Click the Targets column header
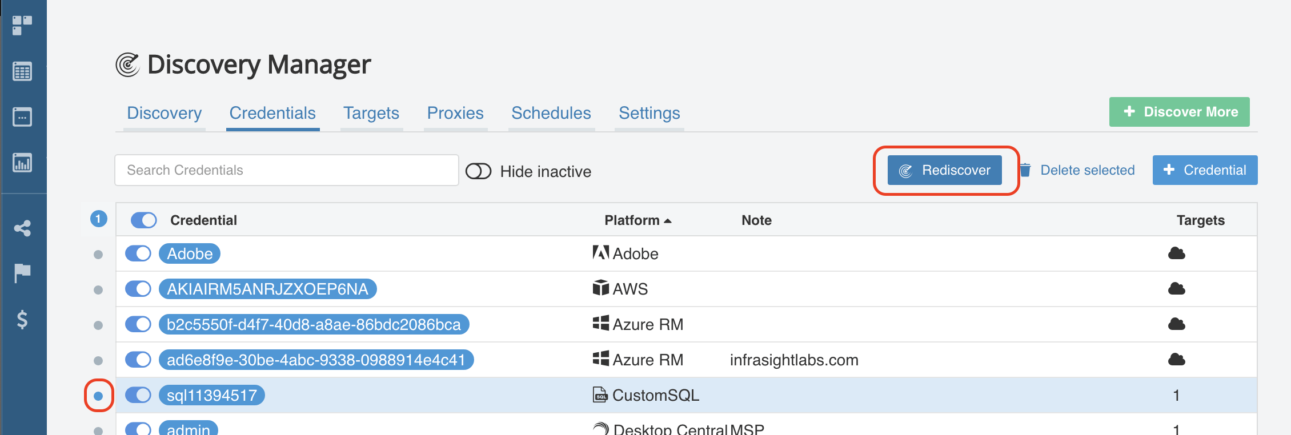Screen dimensions: 1291x435 (x=1201, y=220)
